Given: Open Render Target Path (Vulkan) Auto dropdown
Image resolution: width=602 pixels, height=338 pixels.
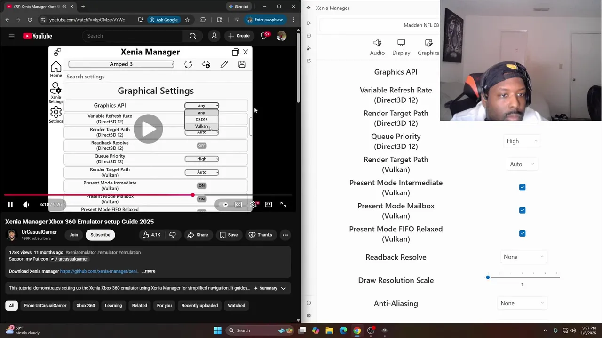Looking at the screenshot, I should click(x=522, y=164).
